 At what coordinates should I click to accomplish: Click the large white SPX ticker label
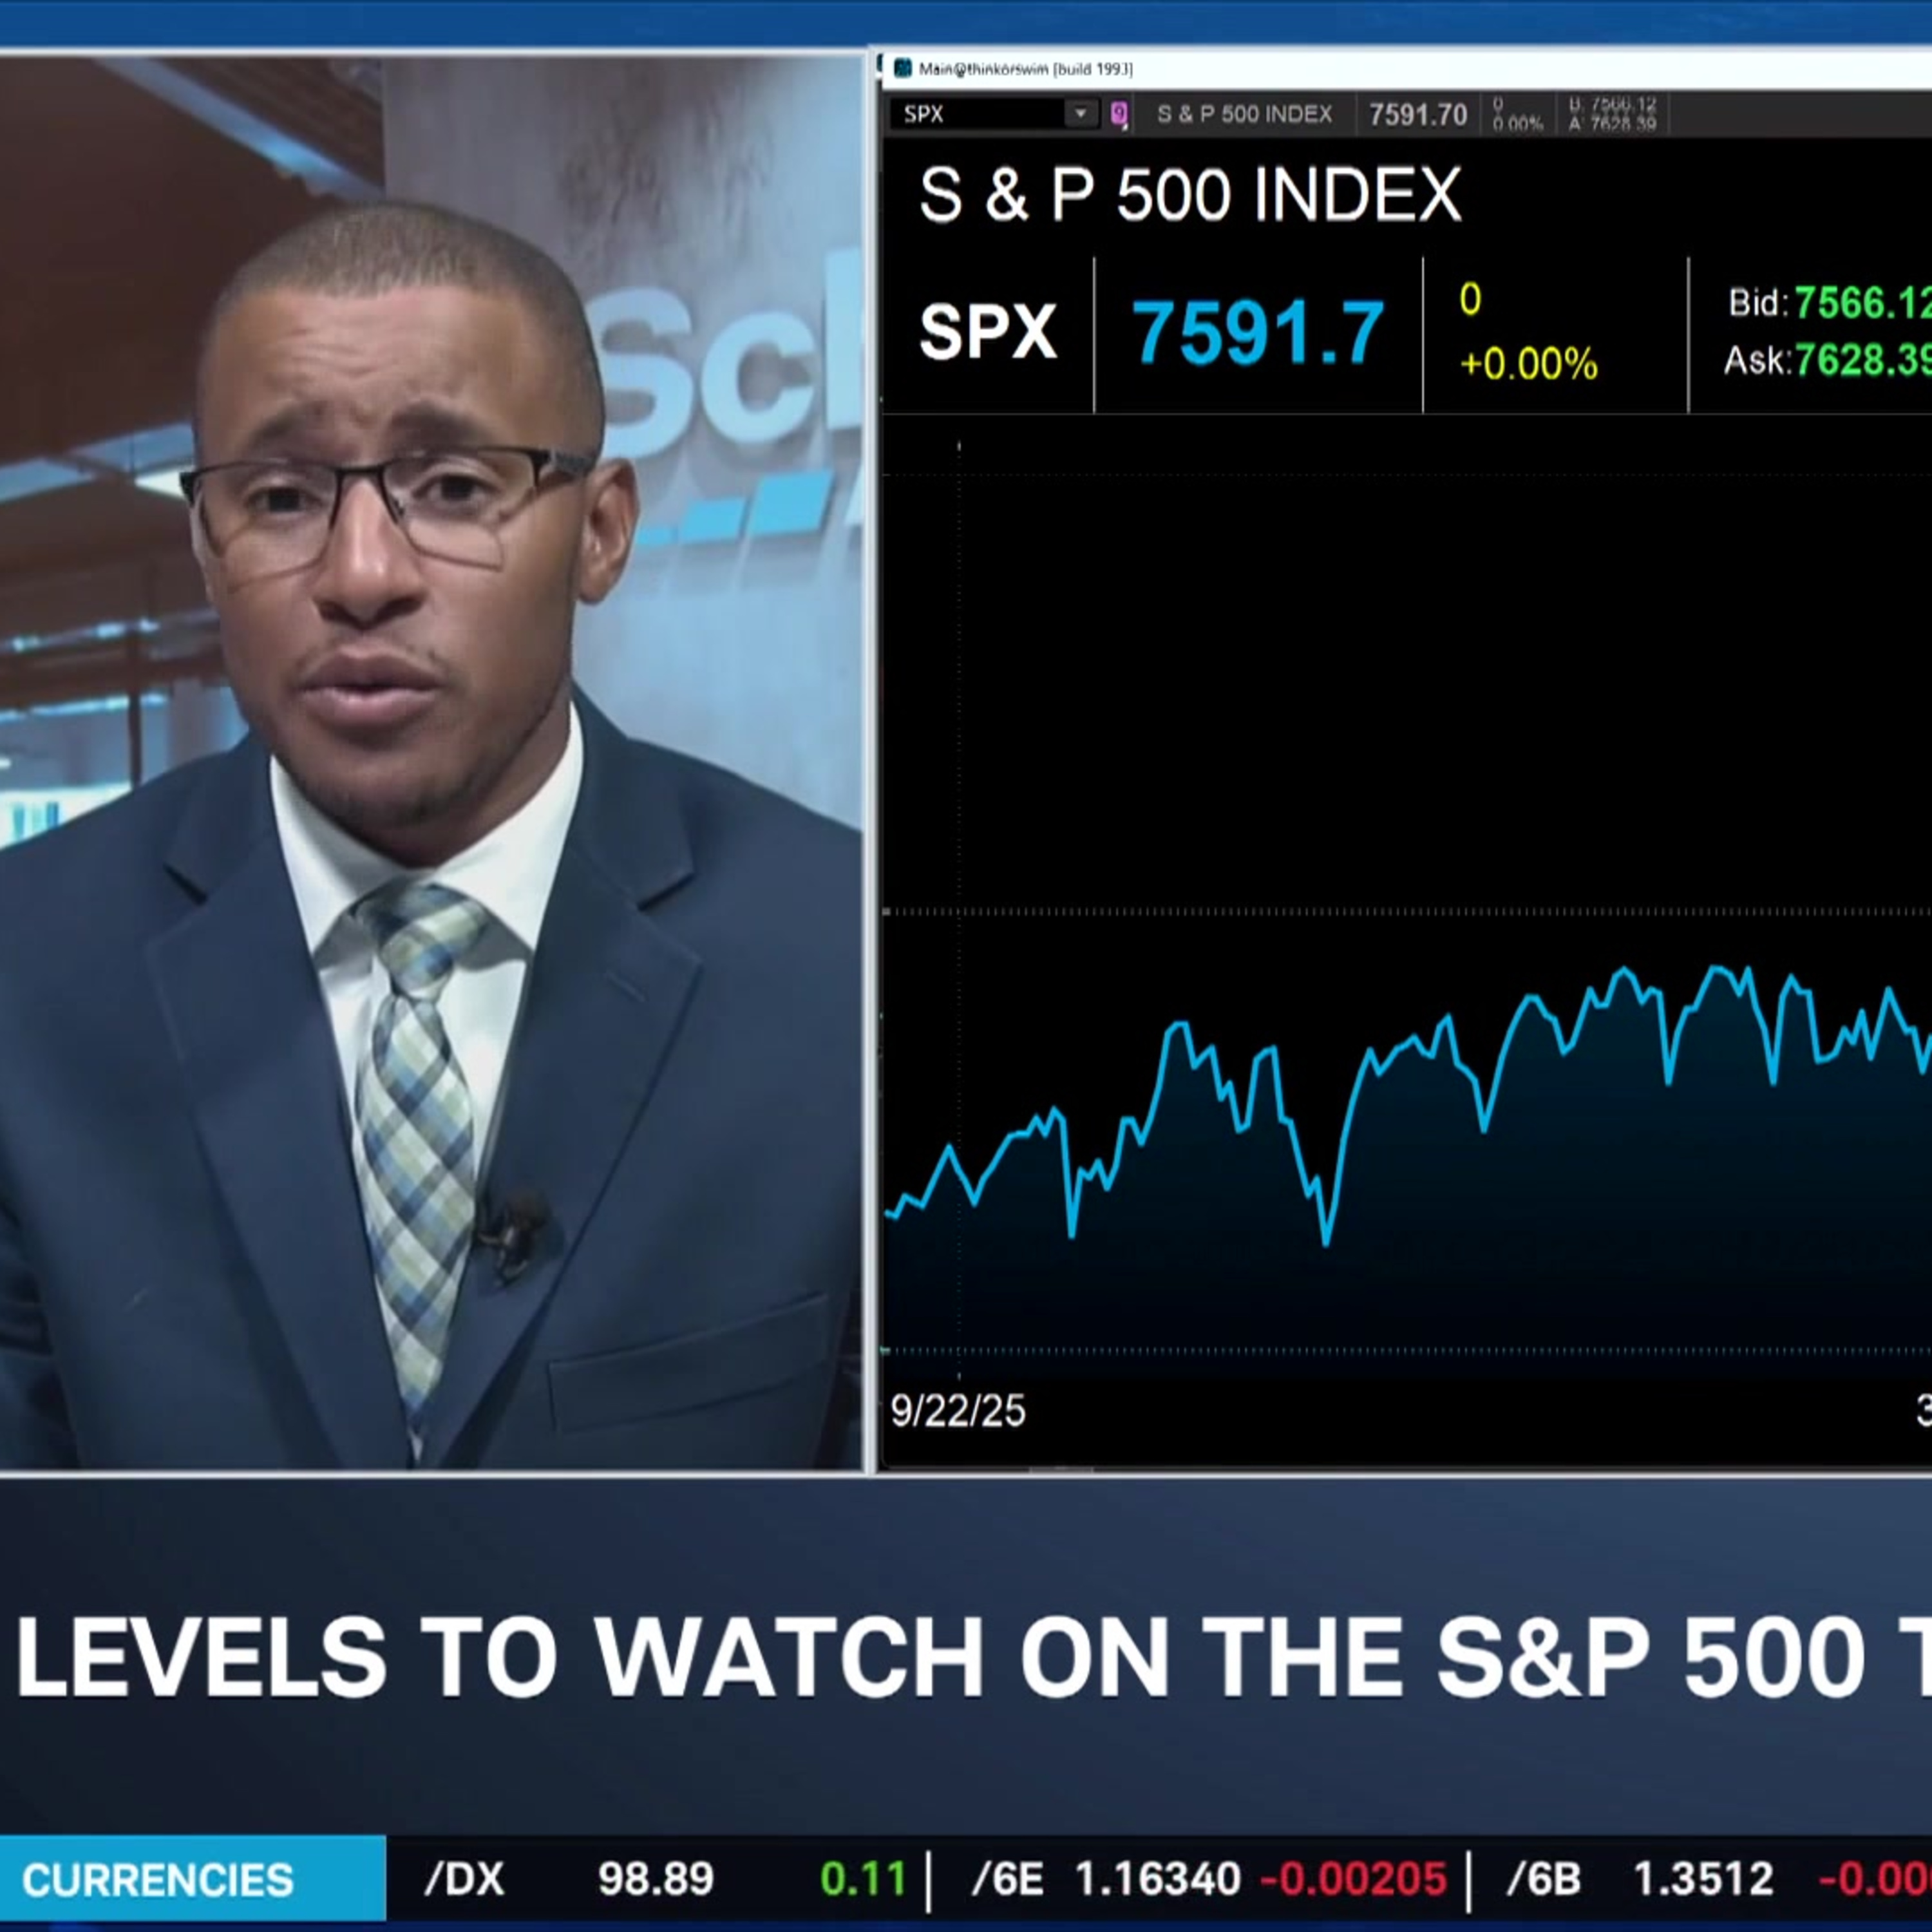(987, 332)
